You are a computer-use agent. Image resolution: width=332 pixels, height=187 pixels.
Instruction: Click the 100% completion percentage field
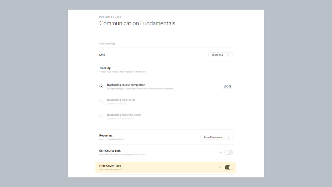click(227, 87)
